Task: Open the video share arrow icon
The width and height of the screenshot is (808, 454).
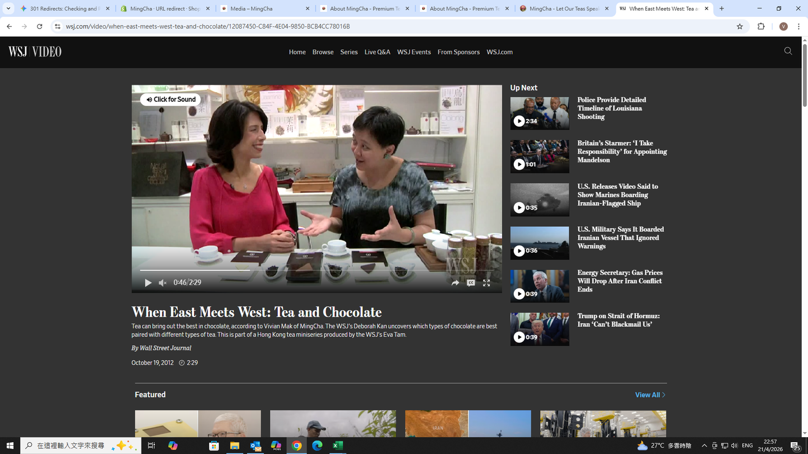Action: click(455, 283)
